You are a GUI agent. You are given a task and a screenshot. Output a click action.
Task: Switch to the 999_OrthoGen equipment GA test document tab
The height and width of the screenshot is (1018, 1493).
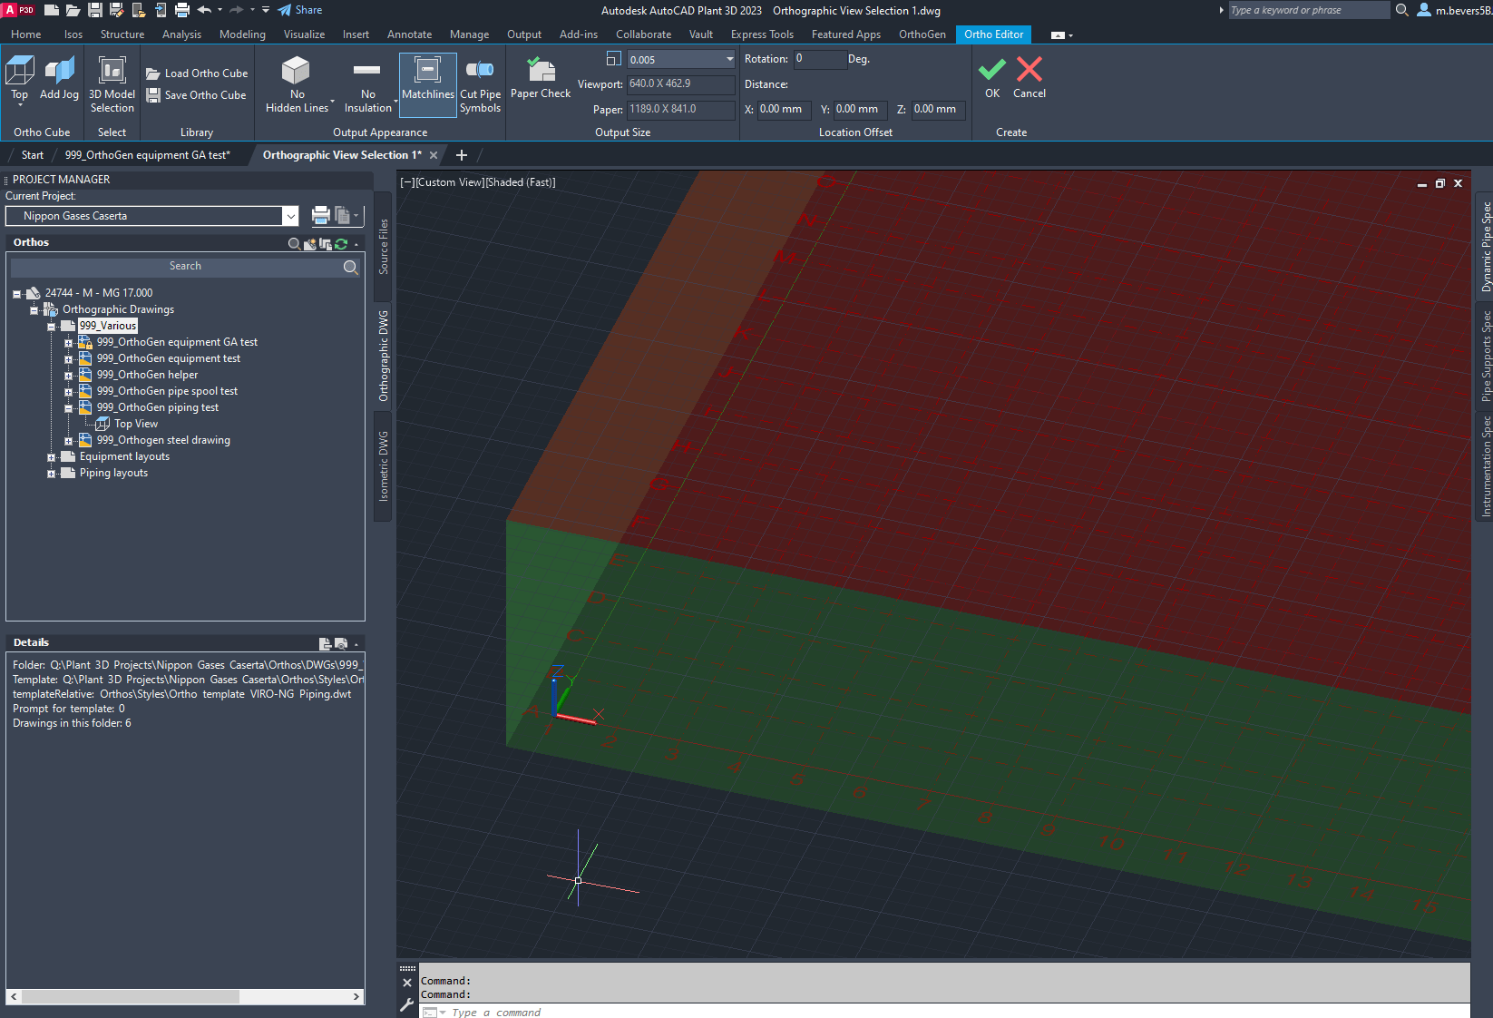pyautogui.click(x=148, y=155)
